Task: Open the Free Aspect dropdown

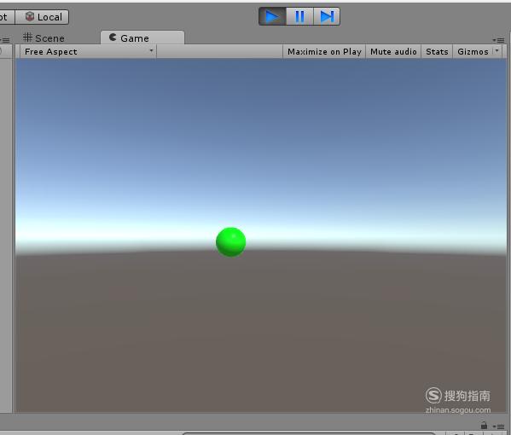Action: point(88,51)
